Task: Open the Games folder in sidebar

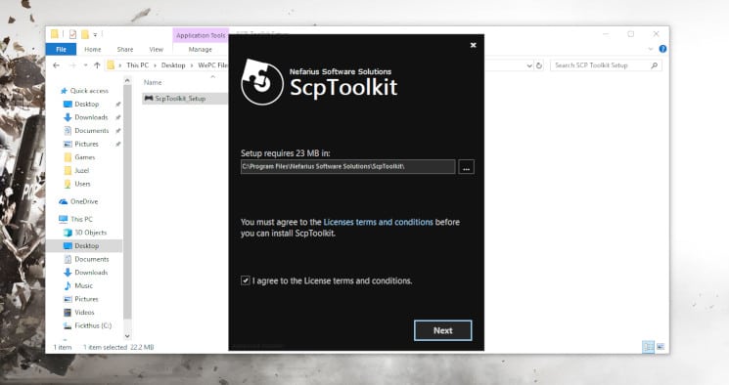Action: point(84,157)
